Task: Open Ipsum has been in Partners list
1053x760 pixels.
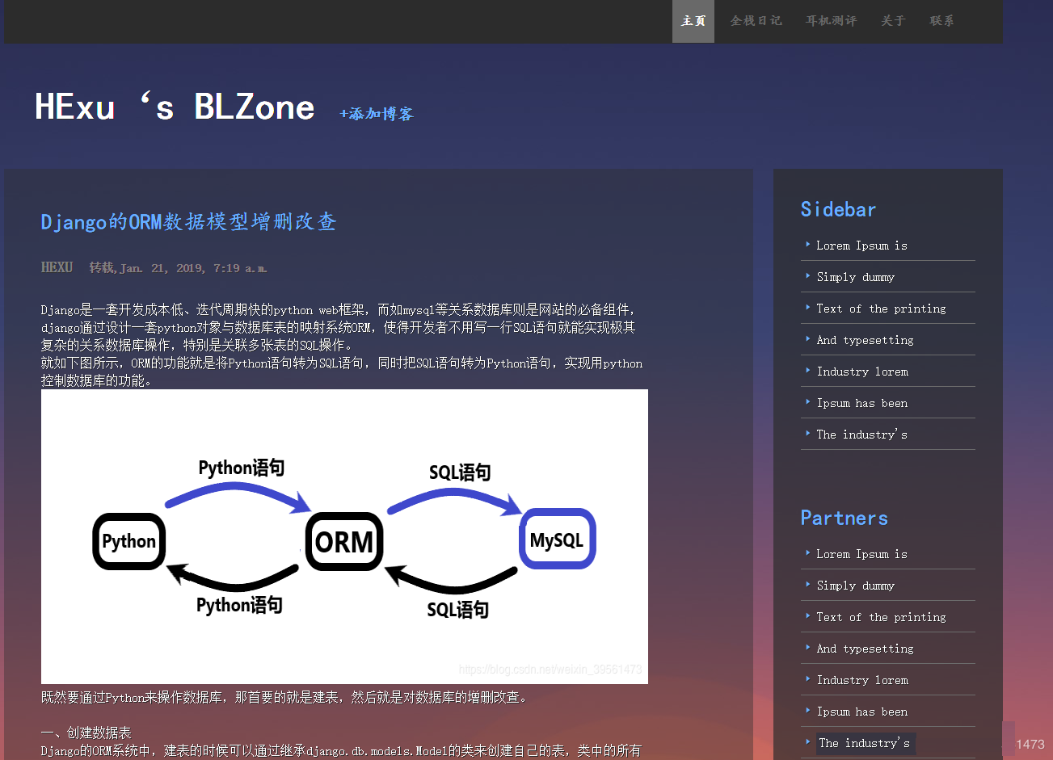Action: 861,712
